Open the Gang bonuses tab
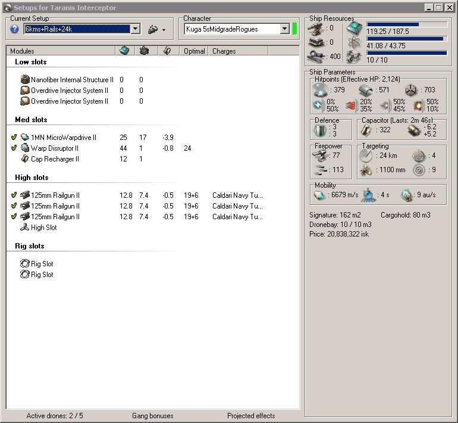The height and width of the screenshot is (423, 458). point(152,416)
